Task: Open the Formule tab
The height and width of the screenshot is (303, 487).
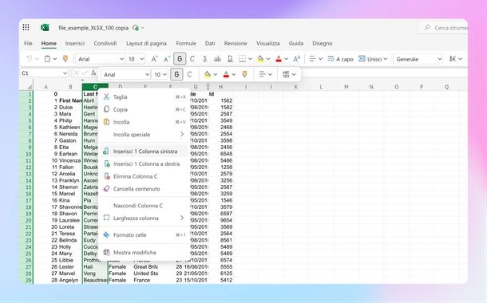Action: click(186, 43)
